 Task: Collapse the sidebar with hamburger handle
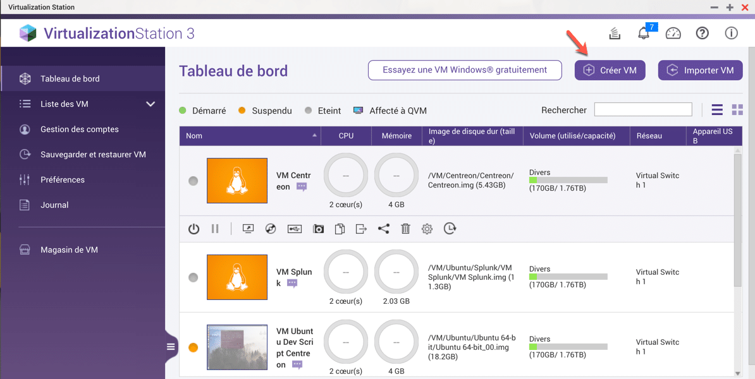(171, 346)
